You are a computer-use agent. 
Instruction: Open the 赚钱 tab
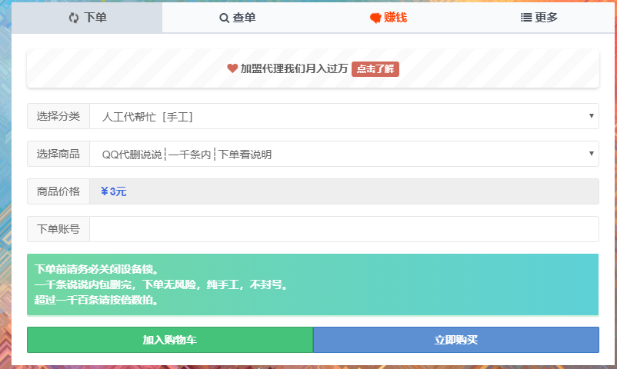point(389,18)
